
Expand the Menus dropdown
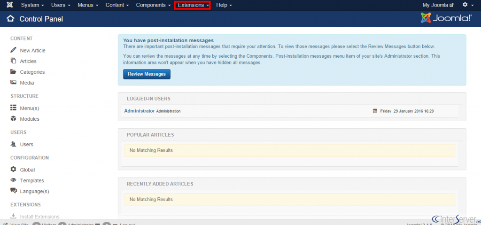tap(88, 5)
